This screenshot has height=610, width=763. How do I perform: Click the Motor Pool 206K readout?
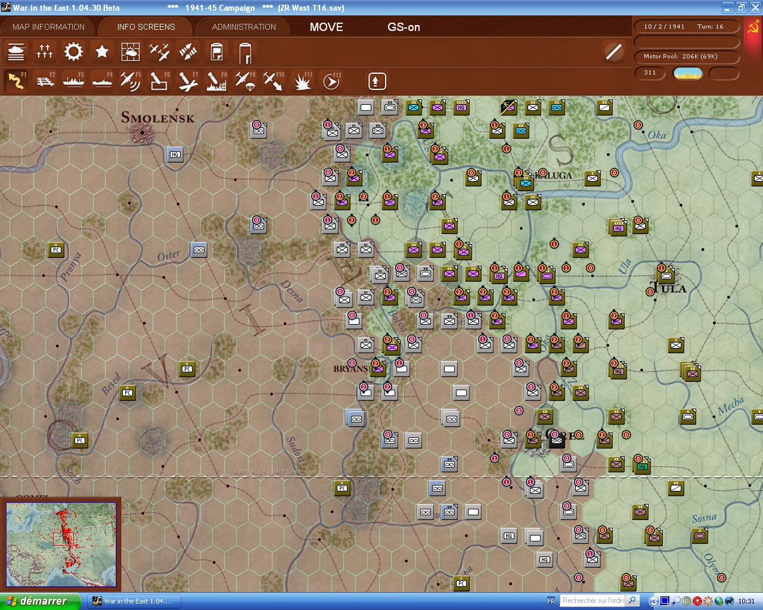[x=686, y=57]
